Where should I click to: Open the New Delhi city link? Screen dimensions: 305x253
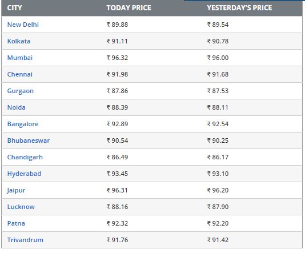click(x=23, y=25)
